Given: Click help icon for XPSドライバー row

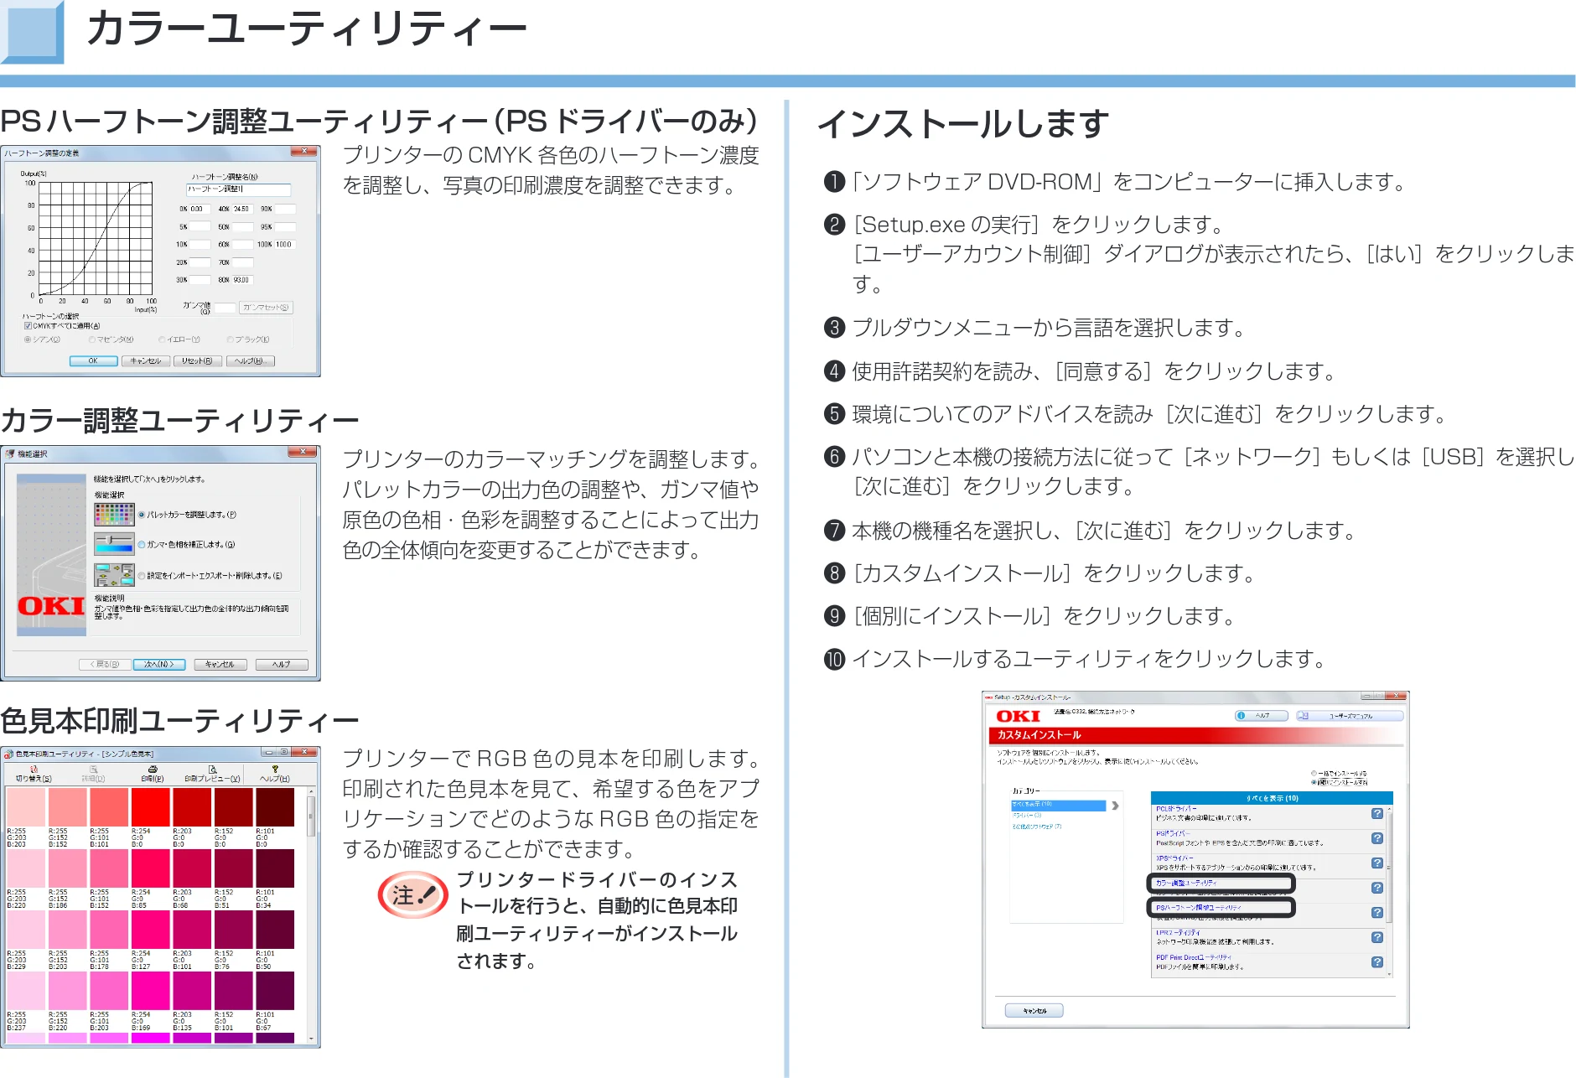Looking at the screenshot, I should coord(1377,863).
